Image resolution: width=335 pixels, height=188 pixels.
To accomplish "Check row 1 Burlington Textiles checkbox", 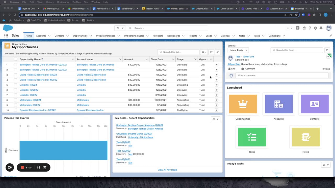I will coord(15,65).
